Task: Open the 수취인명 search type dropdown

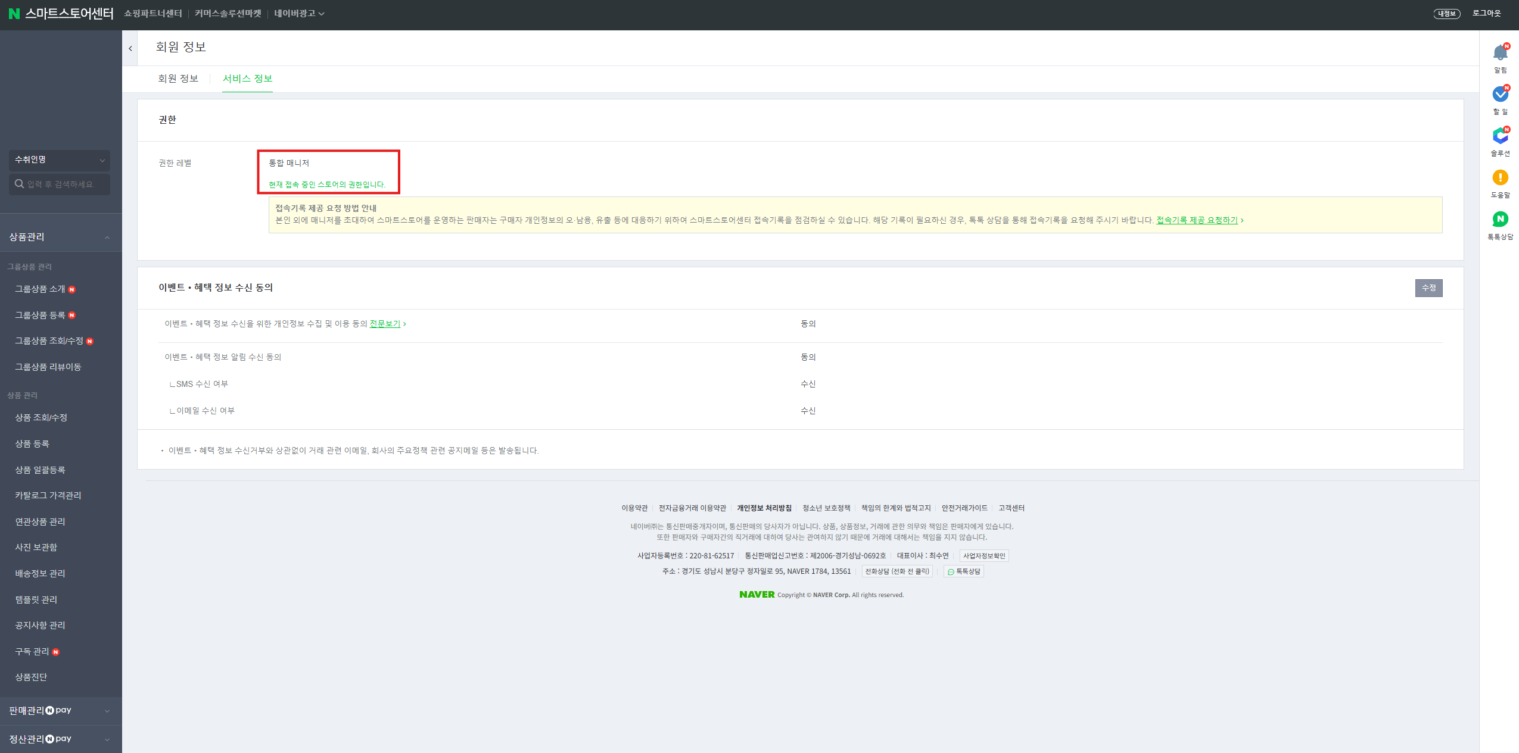Action: click(x=60, y=160)
